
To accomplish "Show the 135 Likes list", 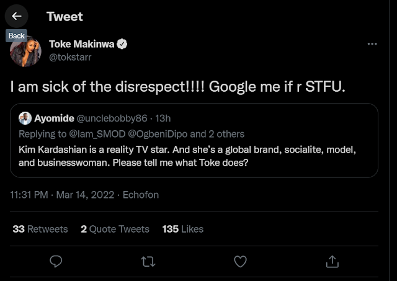I will coord(182,229).
